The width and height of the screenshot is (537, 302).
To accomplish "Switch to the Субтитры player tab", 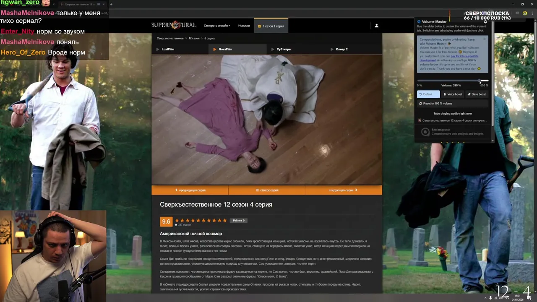I will pos(295,49).
